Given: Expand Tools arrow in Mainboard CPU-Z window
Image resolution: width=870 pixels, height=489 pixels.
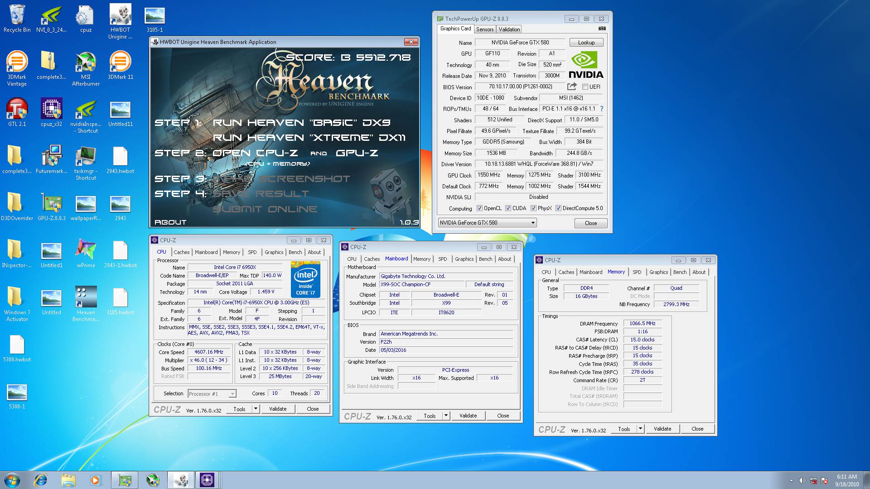Looking at the screenshot, I should point(446,416).
